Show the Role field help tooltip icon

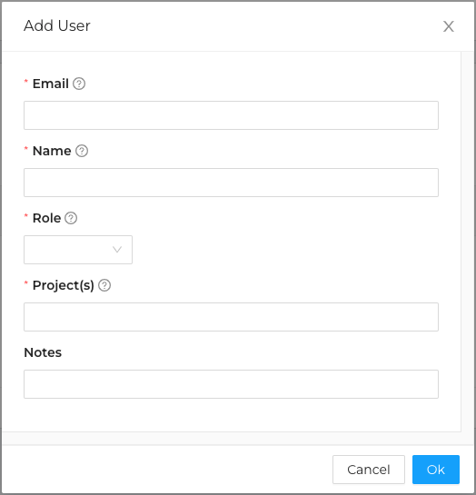click(71, 218)
